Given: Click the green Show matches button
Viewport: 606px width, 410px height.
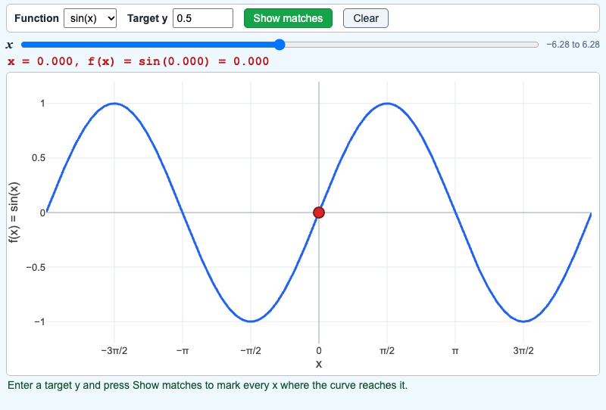Looking at the screenshot, I should pyautogui.click(x=288, y=18).
